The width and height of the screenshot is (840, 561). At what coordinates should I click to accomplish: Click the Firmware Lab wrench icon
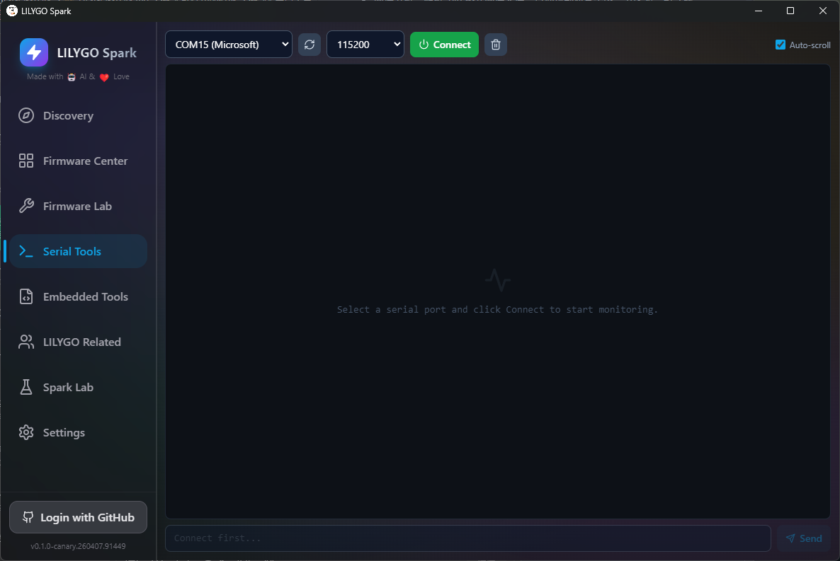[26, 207]
